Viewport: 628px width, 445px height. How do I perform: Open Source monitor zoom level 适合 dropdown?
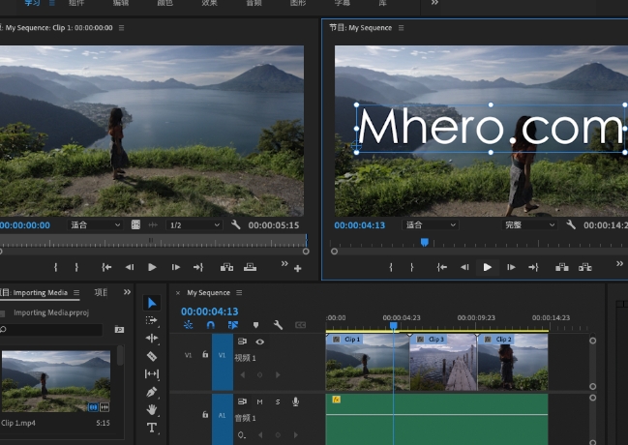(x=95, y=224)
